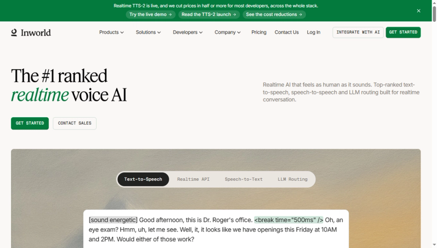Screen dimensions: 437x248
Task: Switch to the Speech-to-Text tab
Action: [x=243, y=179]
